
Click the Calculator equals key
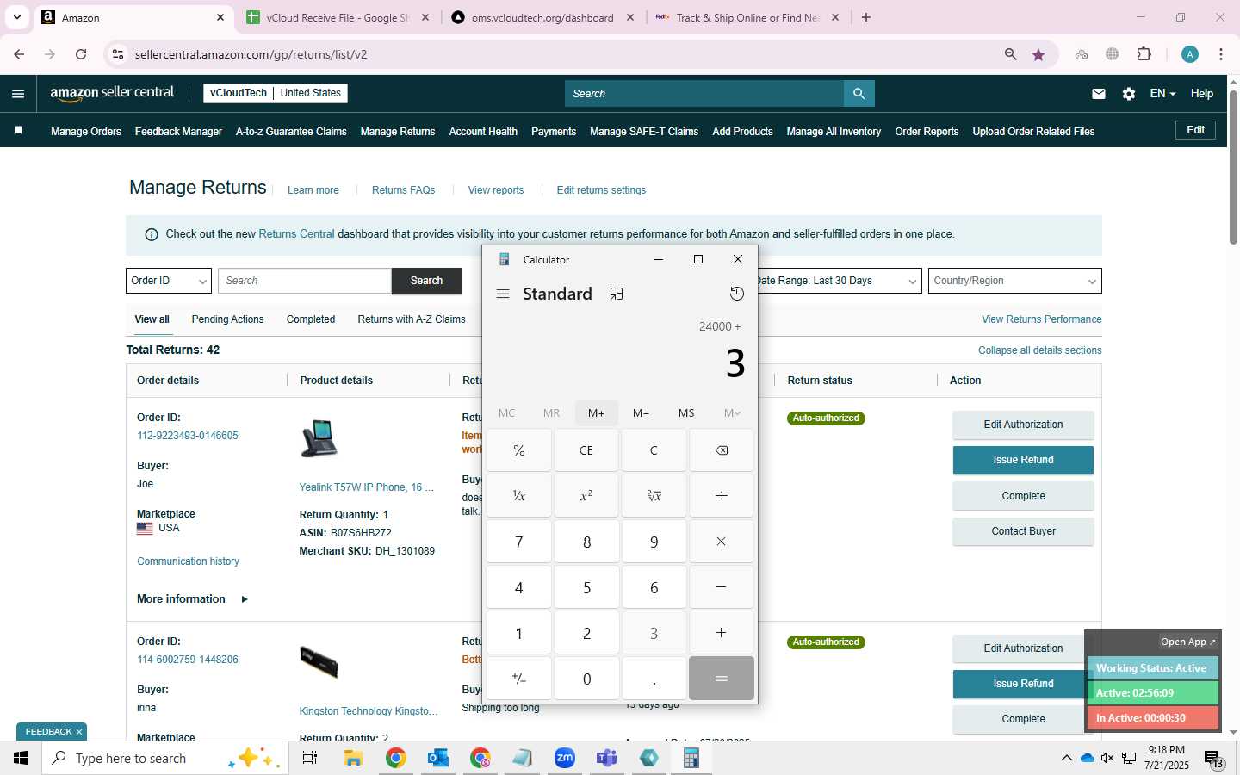coord(722,679)
